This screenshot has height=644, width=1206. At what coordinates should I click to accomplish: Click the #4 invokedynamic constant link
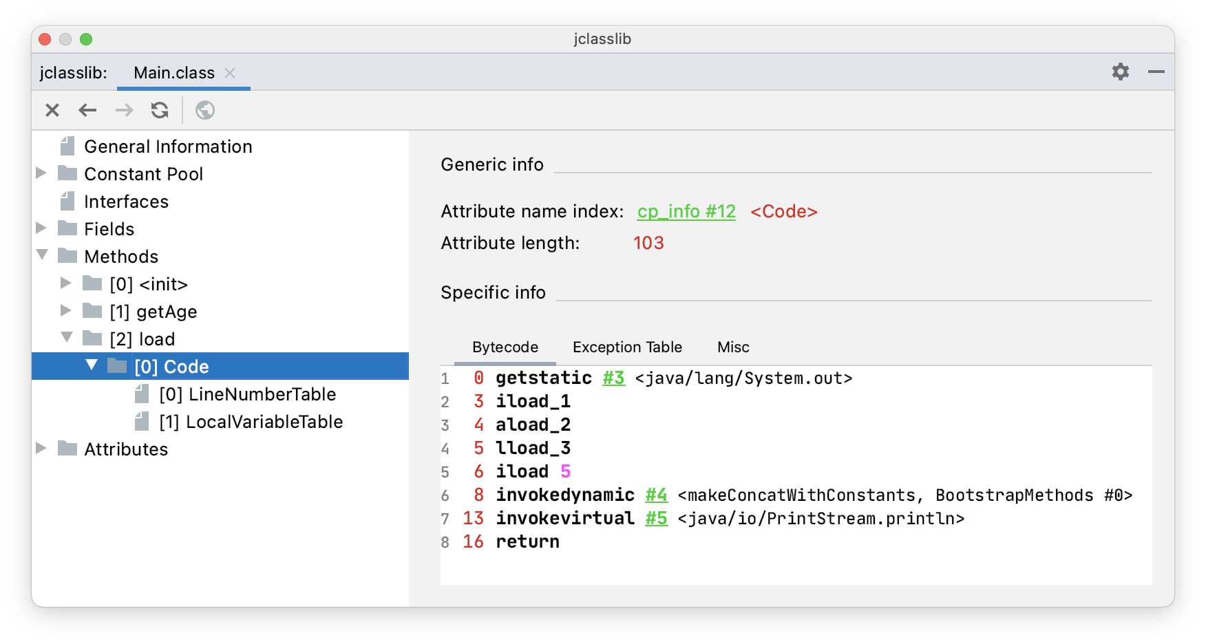coord(656,495)
